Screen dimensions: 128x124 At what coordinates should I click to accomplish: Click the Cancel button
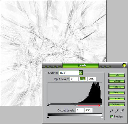(x=117, y=81)
